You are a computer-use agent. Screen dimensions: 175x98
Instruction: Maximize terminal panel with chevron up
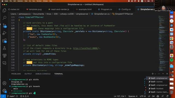[x=163, y=74]
